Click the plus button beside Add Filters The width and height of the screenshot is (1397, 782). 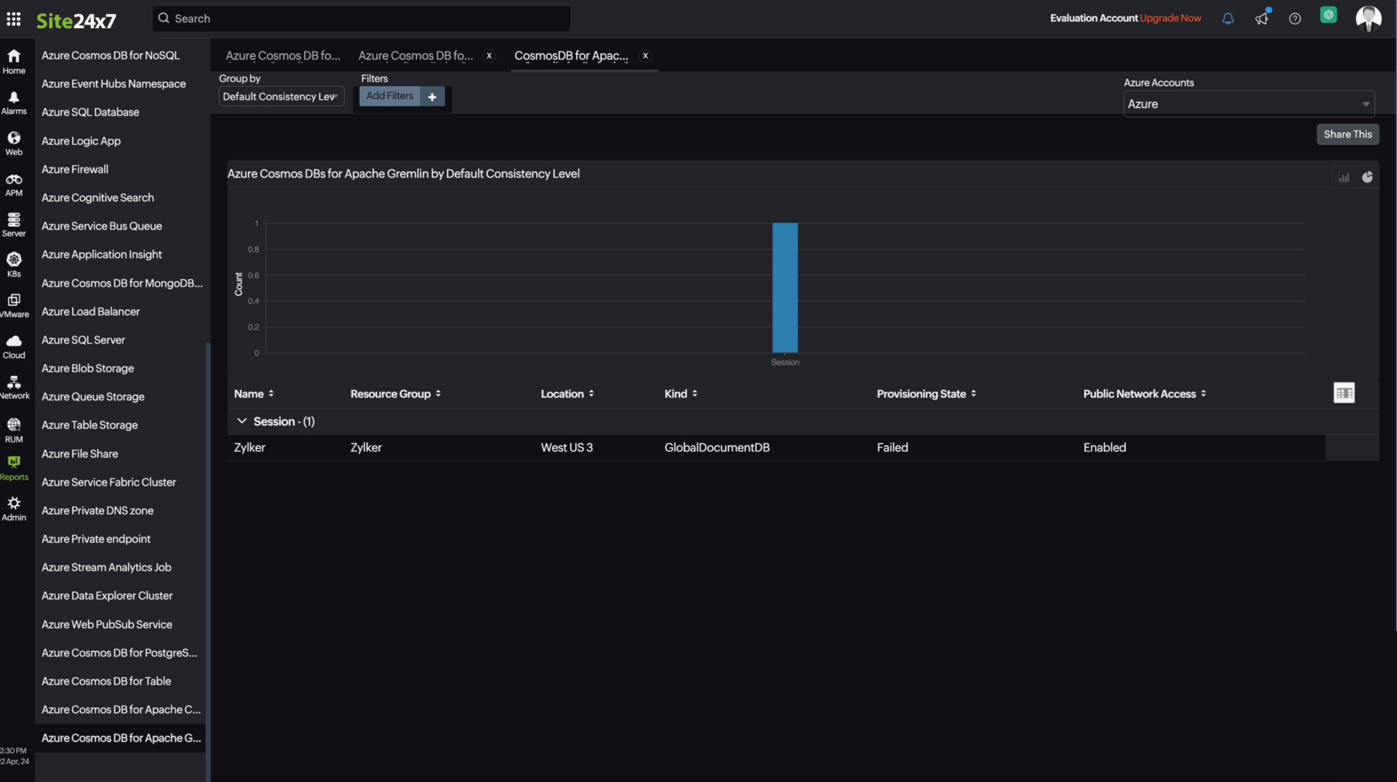click(432, 97)
